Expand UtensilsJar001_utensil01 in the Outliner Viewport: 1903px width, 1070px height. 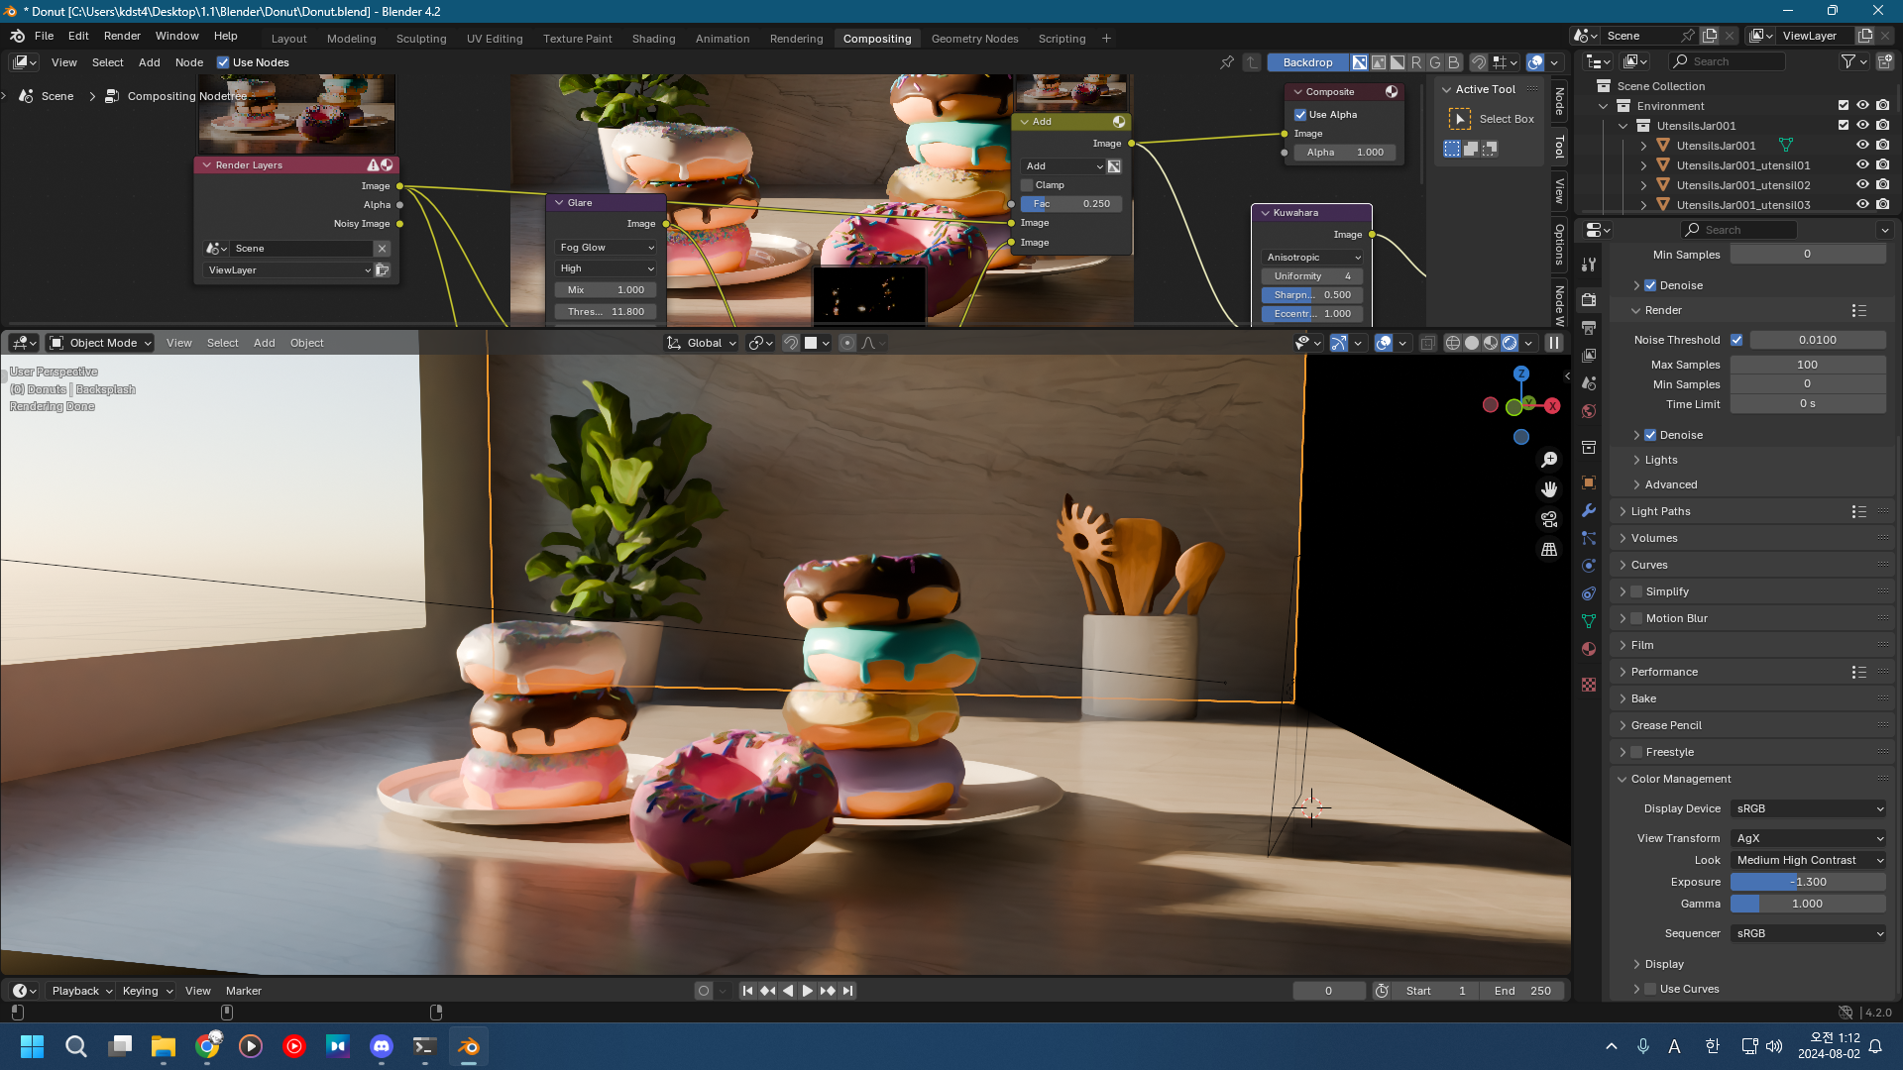tap(1643, 165)
